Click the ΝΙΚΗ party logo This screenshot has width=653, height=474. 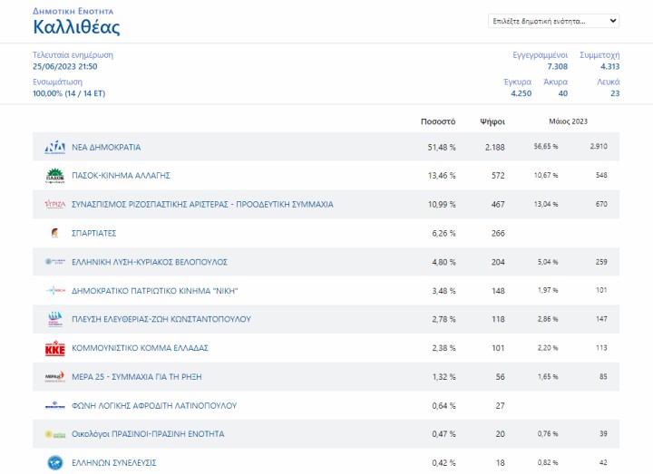click(x=55, y=291)
